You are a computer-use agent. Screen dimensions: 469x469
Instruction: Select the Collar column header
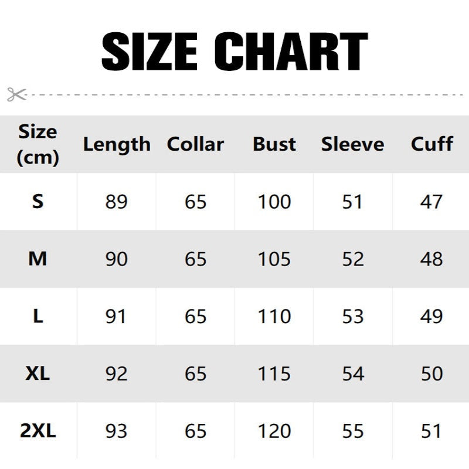pyautogui.click(x=195, y=144)
